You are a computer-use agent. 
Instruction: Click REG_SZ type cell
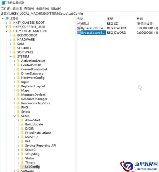coord(112,24)
